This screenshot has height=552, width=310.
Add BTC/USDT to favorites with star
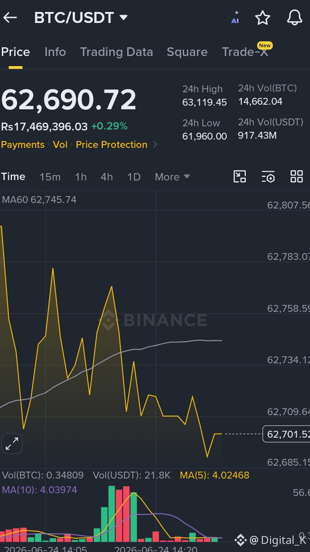pyautogui.click(x=263, y=18)
